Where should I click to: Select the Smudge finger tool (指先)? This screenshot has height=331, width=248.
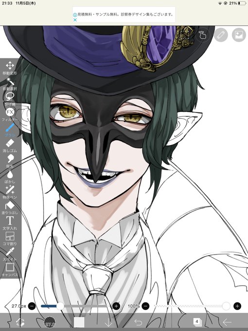click(x=10, y=161)
